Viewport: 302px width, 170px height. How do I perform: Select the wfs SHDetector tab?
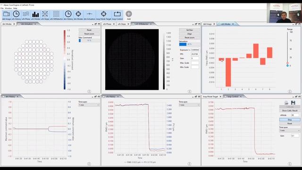(x=142, y=24)
